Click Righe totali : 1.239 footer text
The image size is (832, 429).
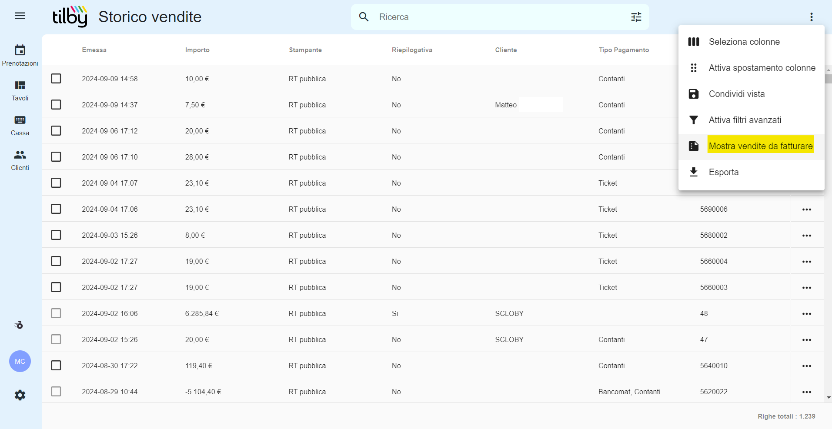click(786, 416)
